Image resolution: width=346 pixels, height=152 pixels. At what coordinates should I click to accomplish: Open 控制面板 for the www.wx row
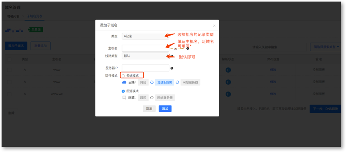tap(319, 94)
